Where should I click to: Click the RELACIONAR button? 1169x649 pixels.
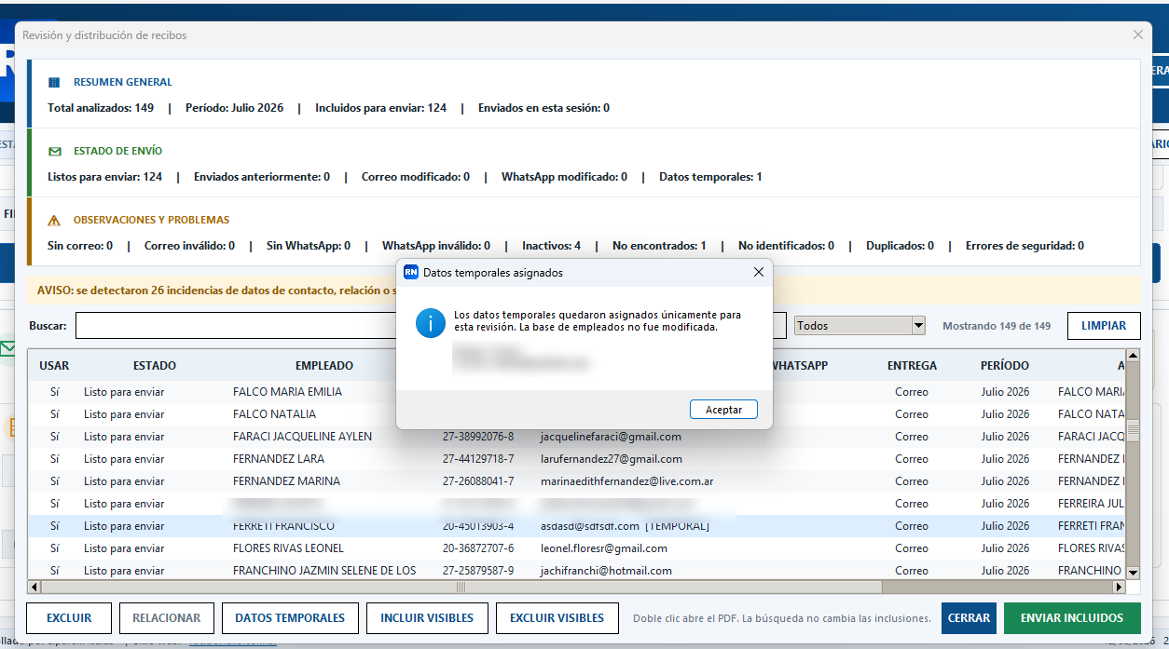[x=167, y=618]
